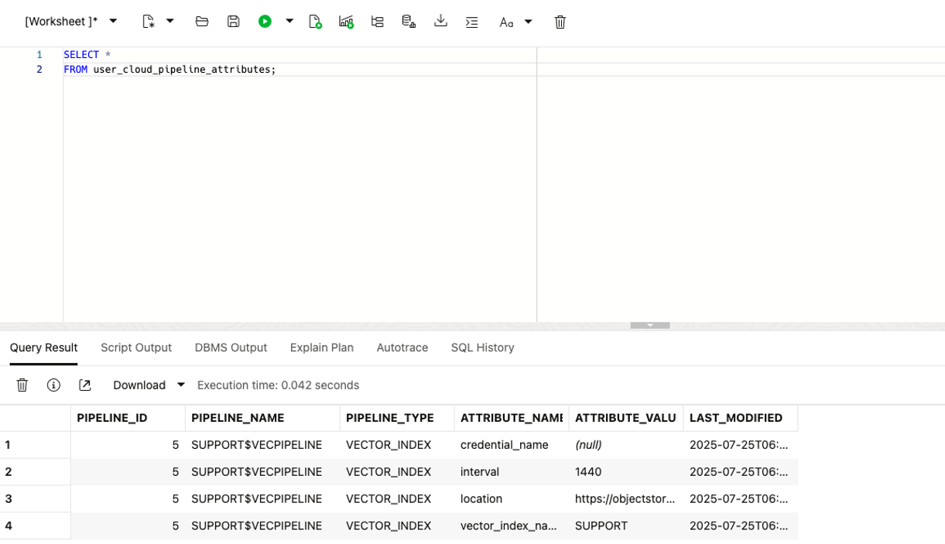Image resolution: width=945 pixels, height=544 pixels.
Task: Click the Explain Plan toolbar icon
Action: [378, 22]
